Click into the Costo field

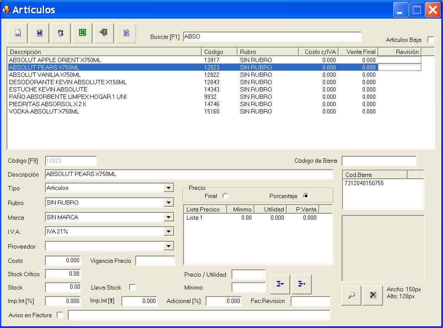coord(63,261)
